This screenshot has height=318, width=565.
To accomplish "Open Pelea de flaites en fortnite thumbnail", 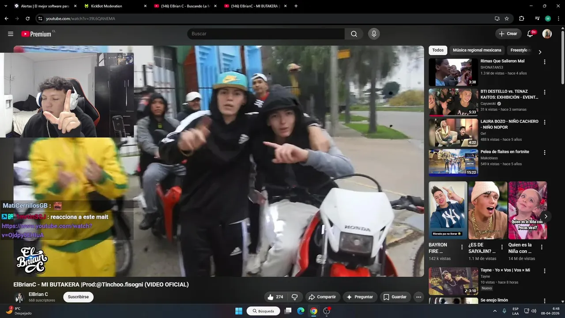I will pos(453,162).
